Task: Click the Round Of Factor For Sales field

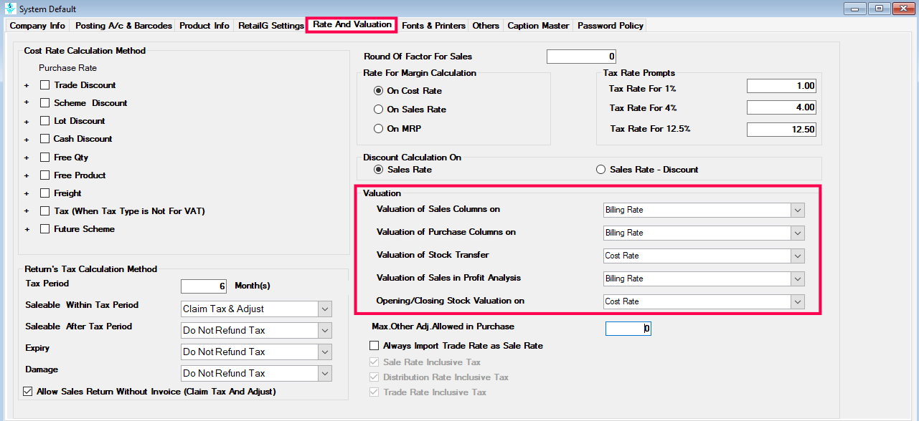Action: click(581, 57)
